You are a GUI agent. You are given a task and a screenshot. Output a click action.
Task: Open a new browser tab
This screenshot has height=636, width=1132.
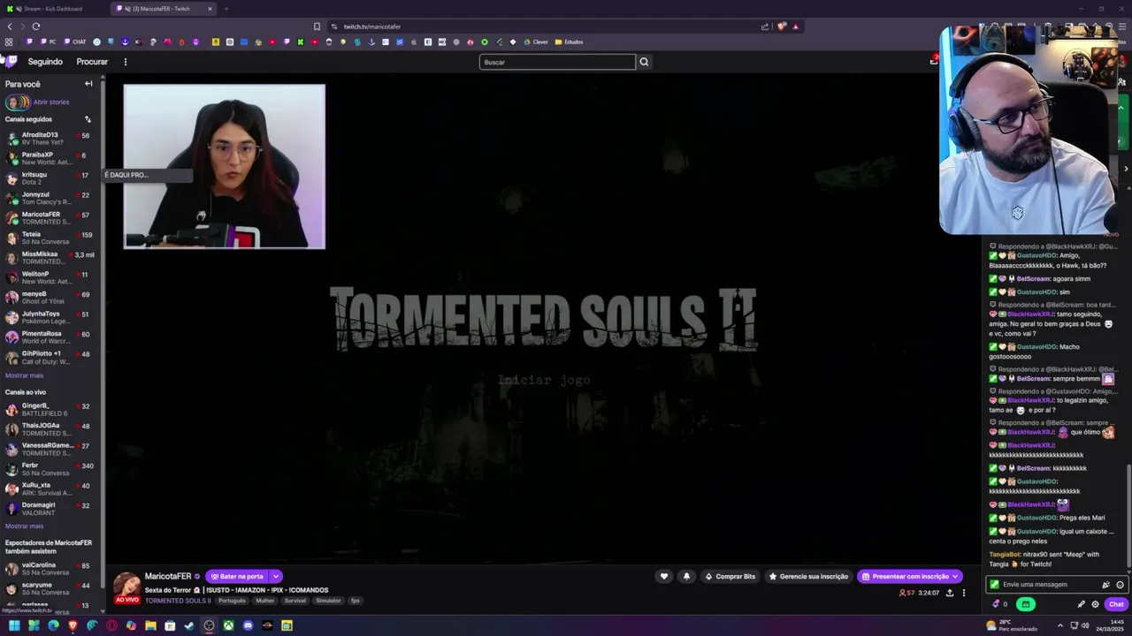tap(226, 9)
